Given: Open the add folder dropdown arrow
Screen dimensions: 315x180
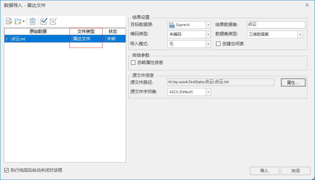Looking at the screenshot, I should [24, 21].
